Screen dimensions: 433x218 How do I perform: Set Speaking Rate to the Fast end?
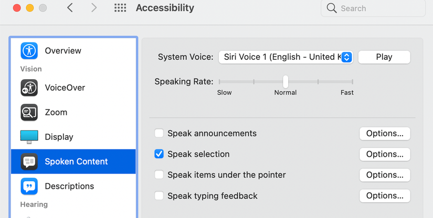(352, 82)
